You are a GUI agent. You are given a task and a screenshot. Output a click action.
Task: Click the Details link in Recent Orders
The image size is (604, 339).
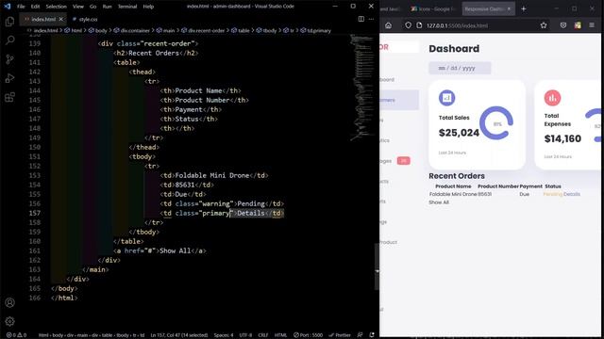coord(572,194)
